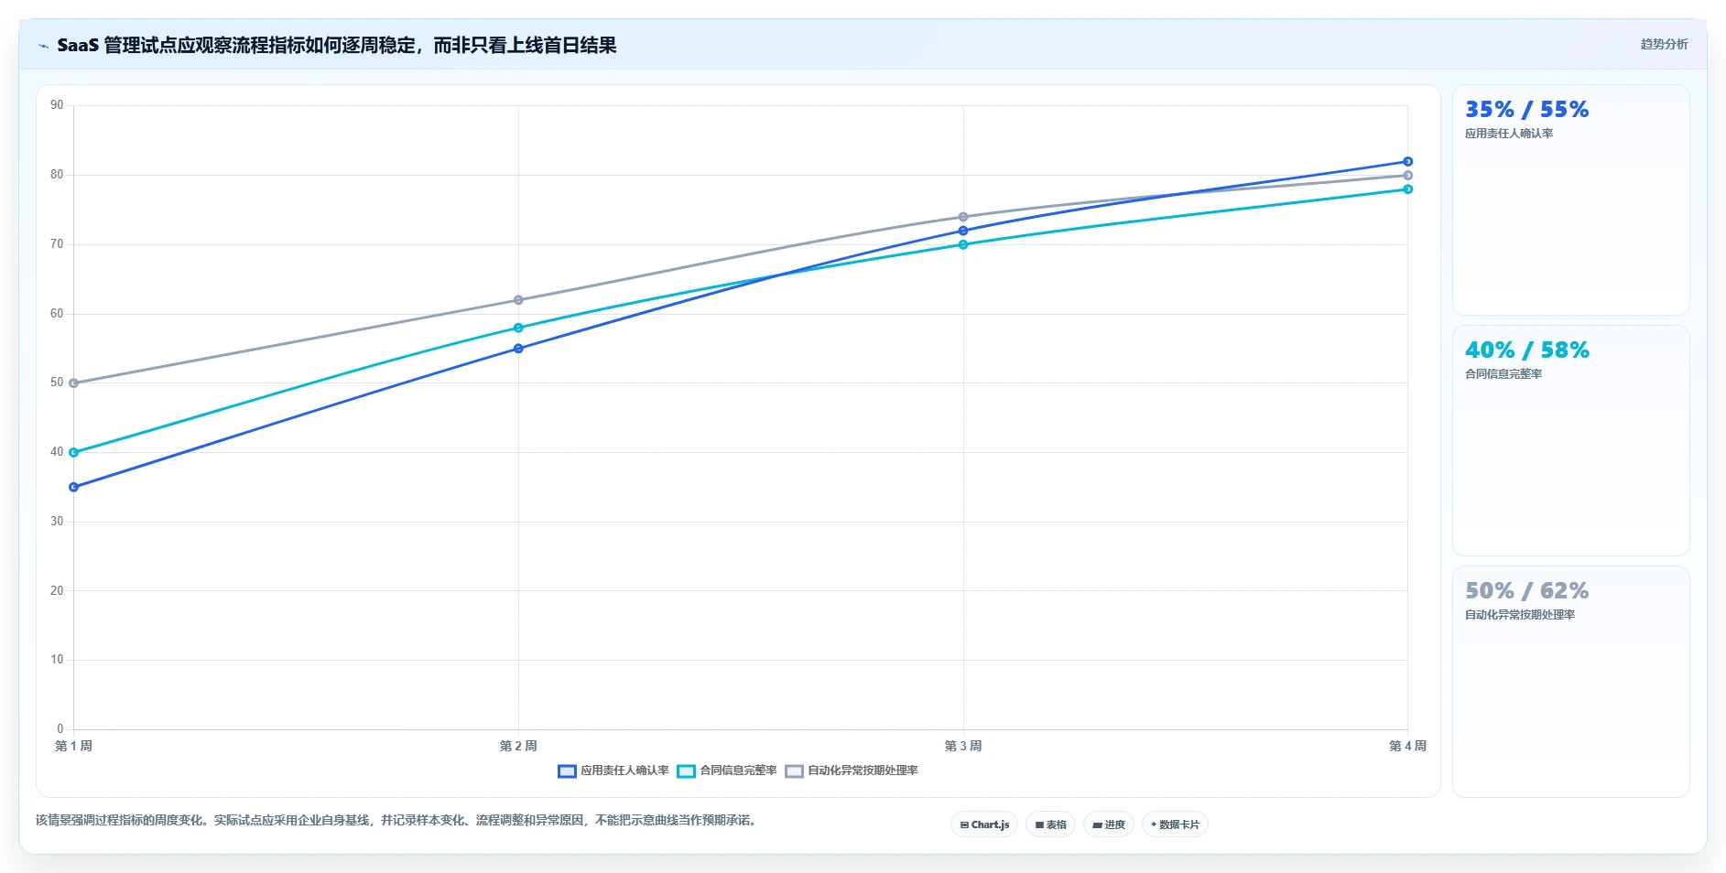The width and height of the screenshot is (1726, 873).
Task: Select the gray data point at 第 3 周 (74)
Action: [963, 217]
